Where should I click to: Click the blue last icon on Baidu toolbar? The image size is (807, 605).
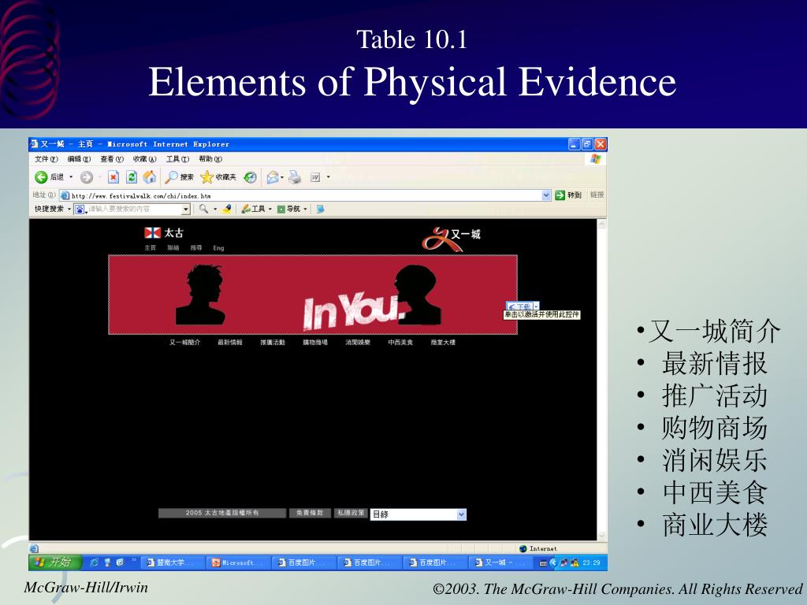coord(320,209)
